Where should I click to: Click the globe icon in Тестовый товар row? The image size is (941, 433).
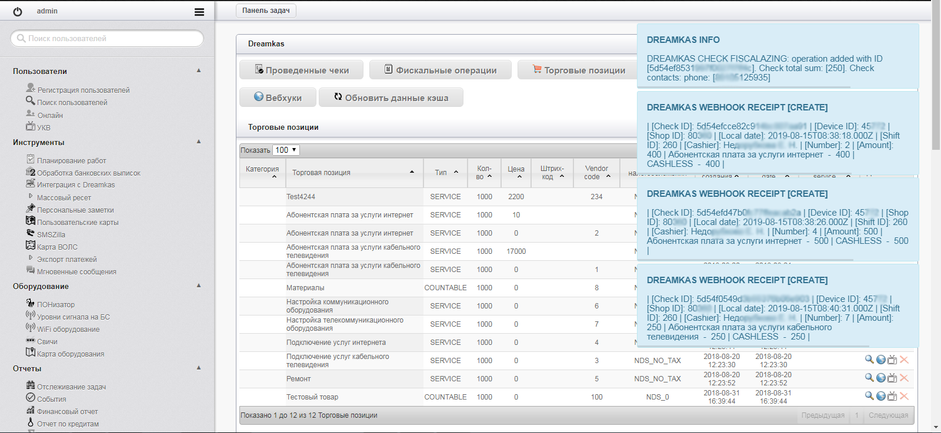click(x=880, y=397)
